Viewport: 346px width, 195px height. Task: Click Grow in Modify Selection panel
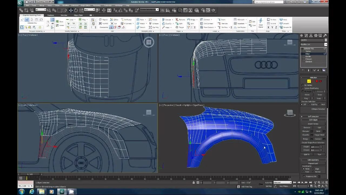[60, 22]
